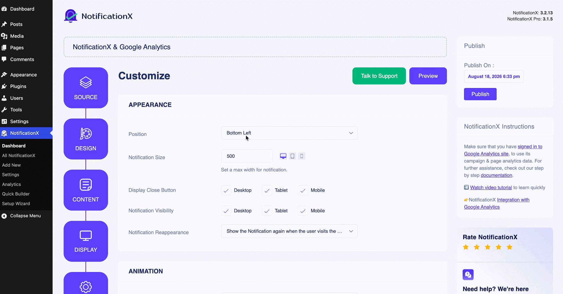Screen dimensions: 563x294
Task: Click the fourth rating star
Action: tap(499, 247)
